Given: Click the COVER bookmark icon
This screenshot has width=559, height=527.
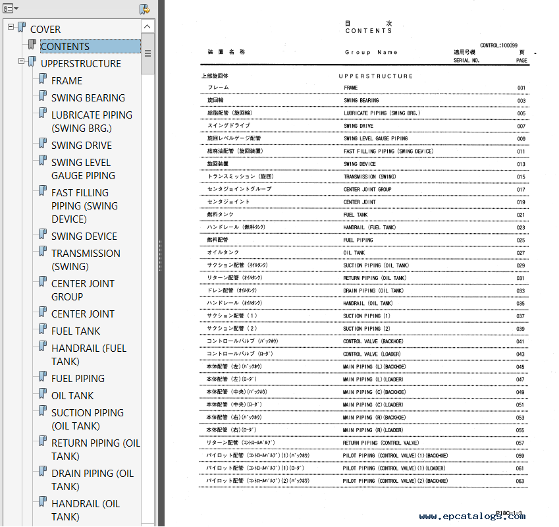Looking at the screenshot, I should point(22,27).
